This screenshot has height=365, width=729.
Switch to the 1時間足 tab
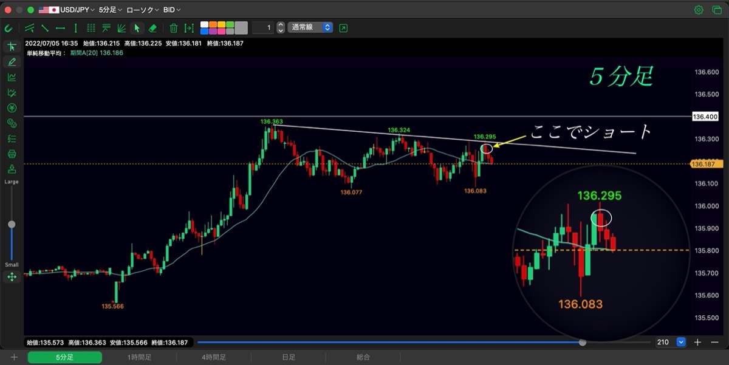point(139,357)
